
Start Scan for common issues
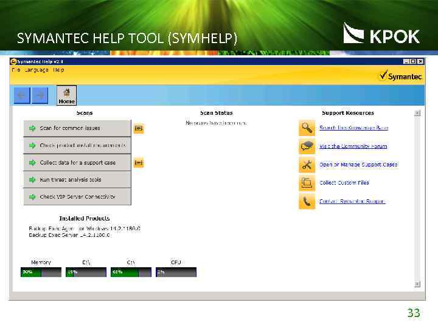click(77, 128)
